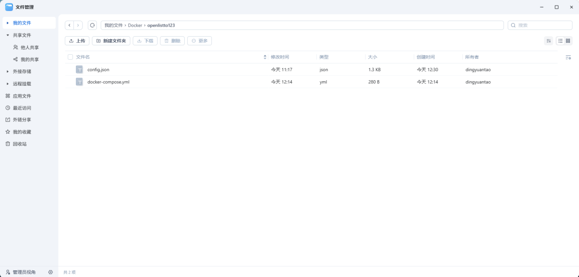The width and height of the screenshot is (579, 277).
Task: Open the sort order icon button
Action: (x=549, y=41)
